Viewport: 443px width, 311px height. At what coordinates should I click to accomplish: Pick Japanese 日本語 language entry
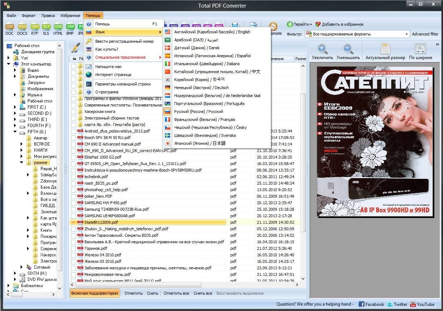pyautogui.click(x=217, y=143)
